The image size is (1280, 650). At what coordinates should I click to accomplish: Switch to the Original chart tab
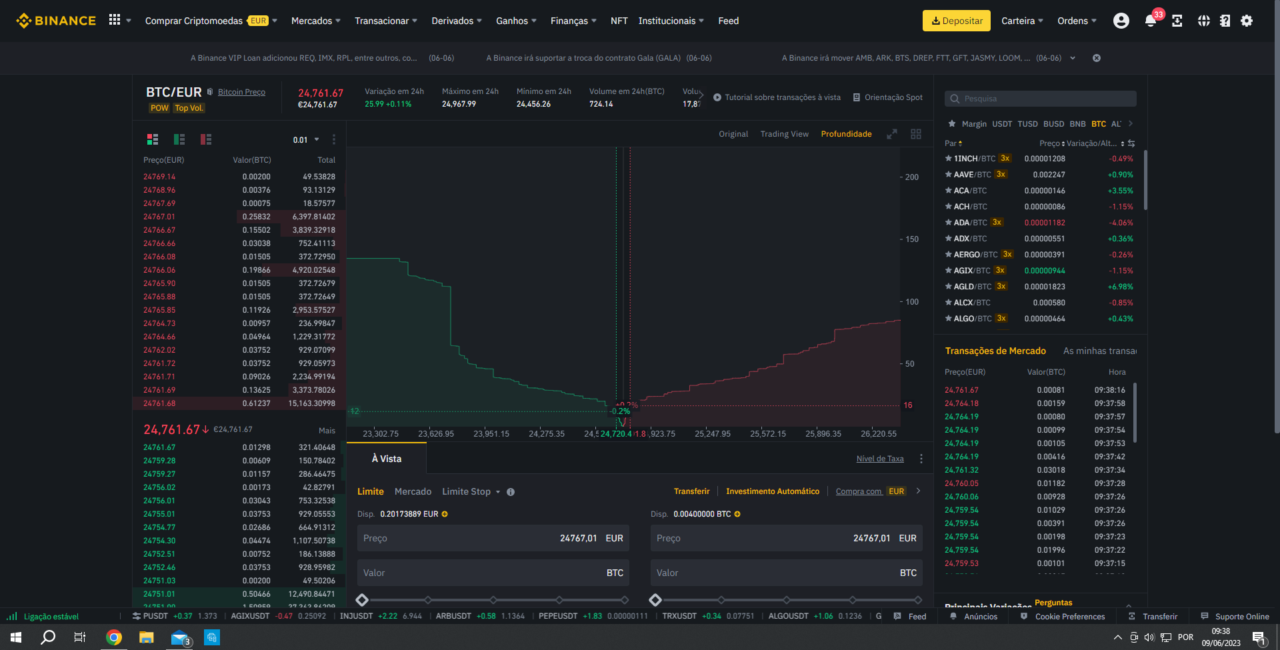point(733,134)
